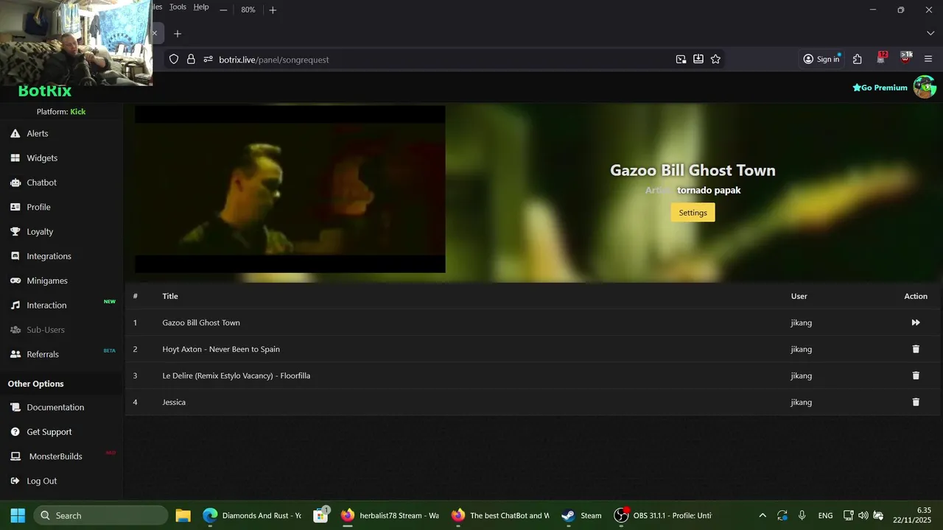Open the Interaction section
This screenshot has height=530, width=943.
click(x=46, y=305)
